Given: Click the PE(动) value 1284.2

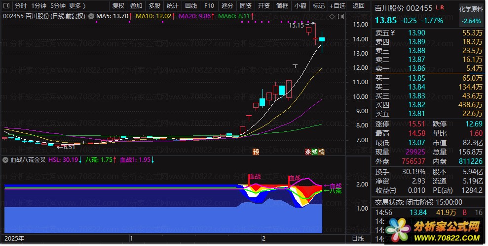Looking at the screenshot, I should point(472,190).
